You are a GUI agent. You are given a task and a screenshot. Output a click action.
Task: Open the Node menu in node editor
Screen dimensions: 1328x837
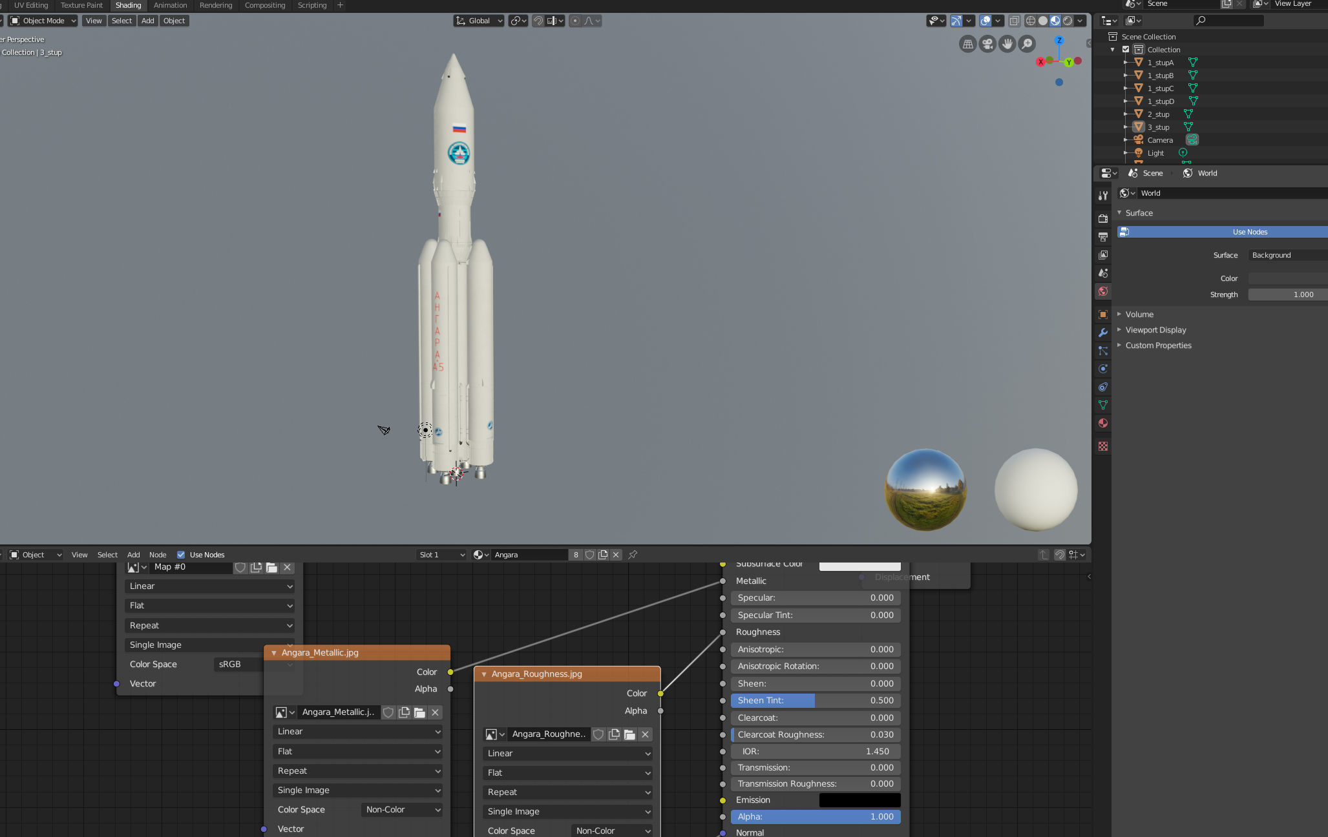pyautogui.click(x=158, y=555)
